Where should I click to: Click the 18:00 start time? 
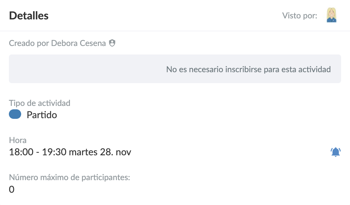pyautogui.click(x=20, y=152)
